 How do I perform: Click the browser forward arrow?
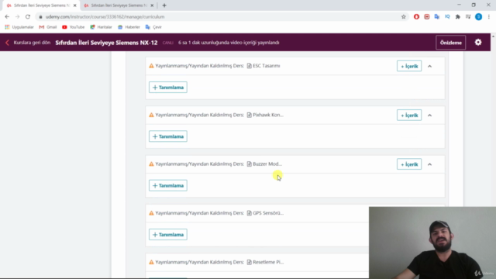(x=17, y=17)
